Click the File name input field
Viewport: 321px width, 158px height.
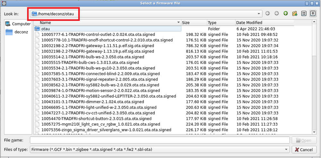tap(160, 140)
